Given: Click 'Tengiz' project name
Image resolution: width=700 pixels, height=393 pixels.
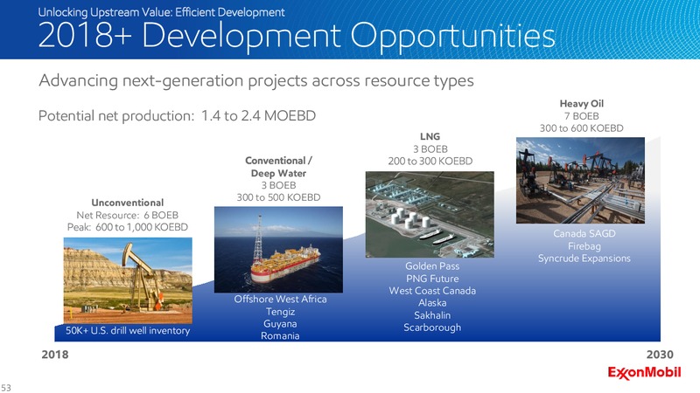Looking at the screenshot, I should point(280,312).
